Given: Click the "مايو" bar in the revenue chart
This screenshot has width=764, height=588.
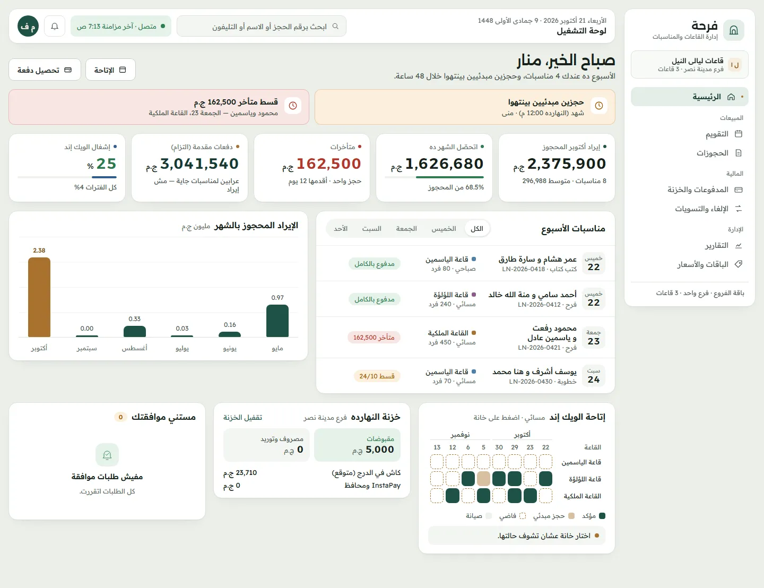Looking at the screenshot, I should pyautogui.click(x=277, y=321).
